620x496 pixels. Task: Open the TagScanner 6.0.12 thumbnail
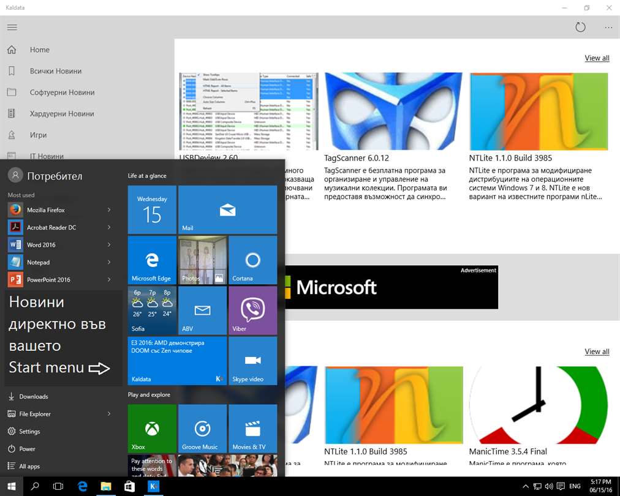tap(393, 111)
